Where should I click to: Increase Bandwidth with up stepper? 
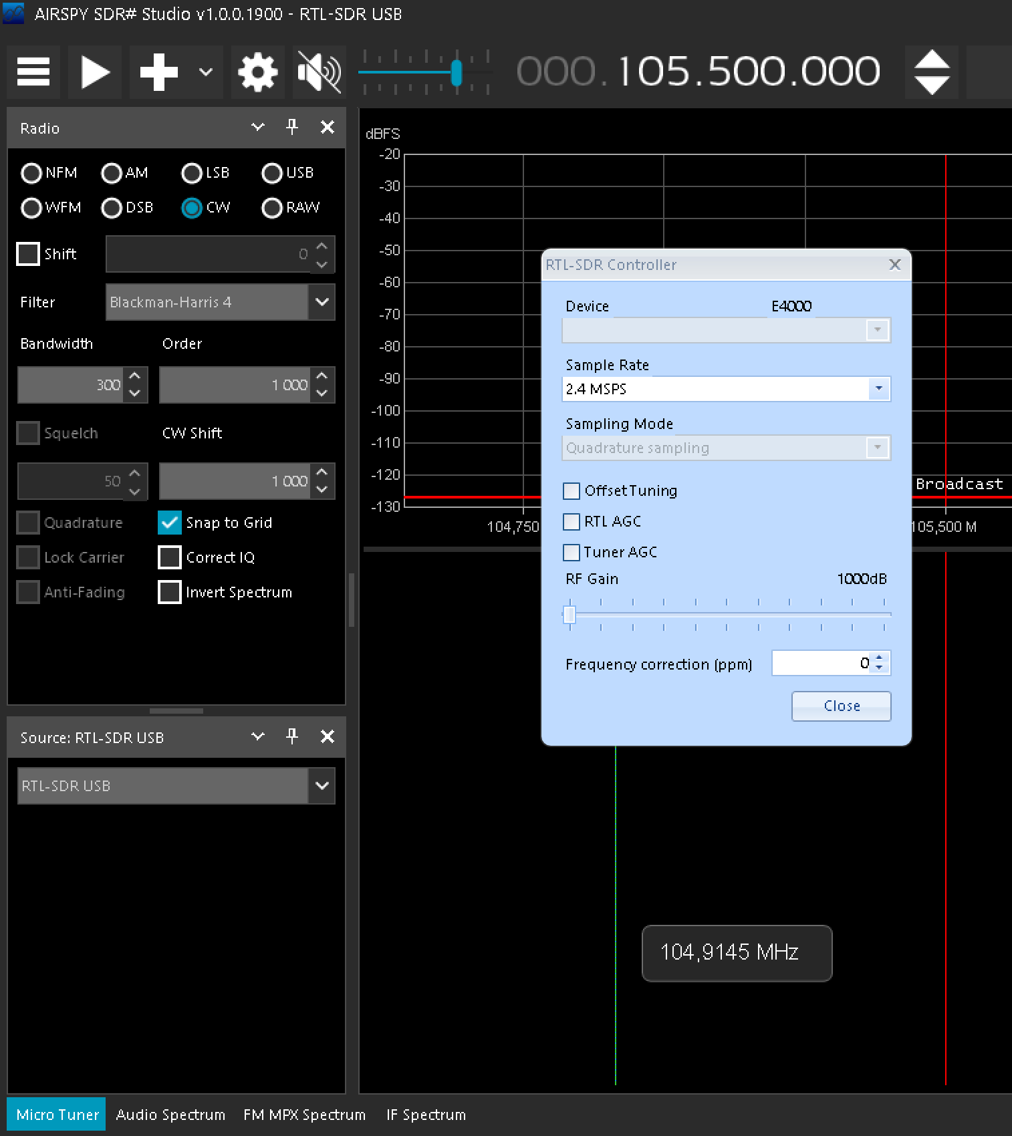click(135, 376)
